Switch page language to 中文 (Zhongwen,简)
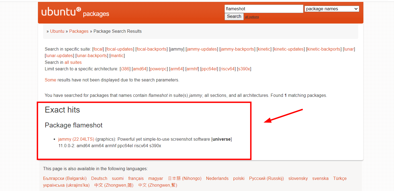Viewport: 394px width, 191px height. (x=114, y=185)
